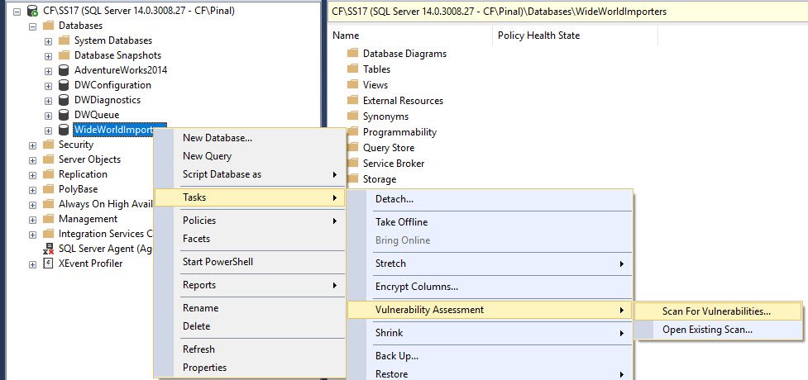Select Refresh in the context menu
This screenshot has width=808, height=380.
[x=250, y=349]
